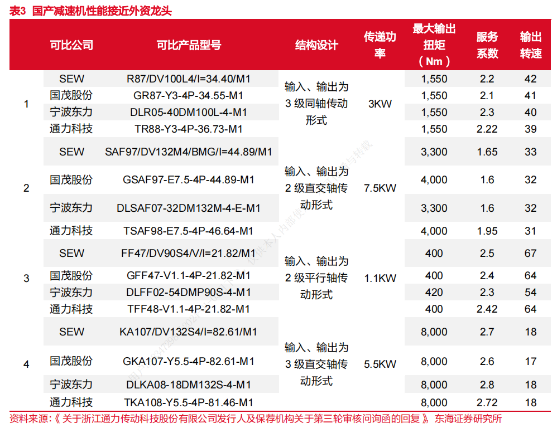Click the 2 级直交轴传动形式 structure description
Screen dimensions: 557x433
pos(316,188)
